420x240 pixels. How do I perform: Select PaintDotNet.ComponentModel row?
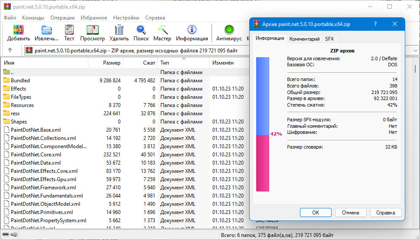[124, 146]
